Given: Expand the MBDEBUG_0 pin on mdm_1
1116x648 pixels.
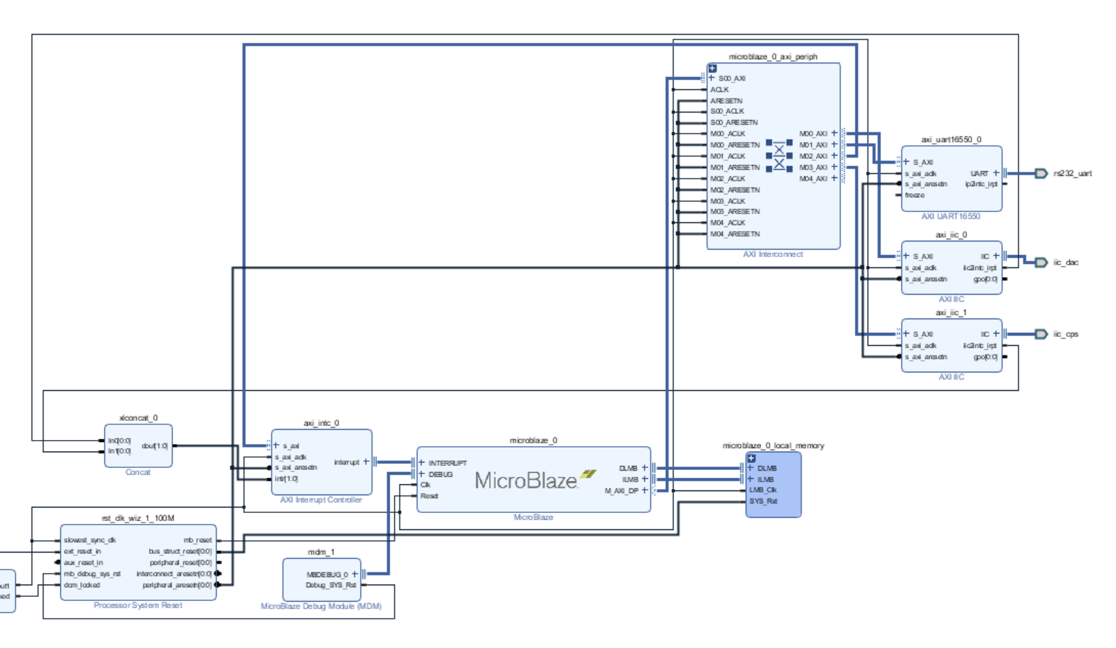Looking at the screenshot, I should (x=354, y=574).
